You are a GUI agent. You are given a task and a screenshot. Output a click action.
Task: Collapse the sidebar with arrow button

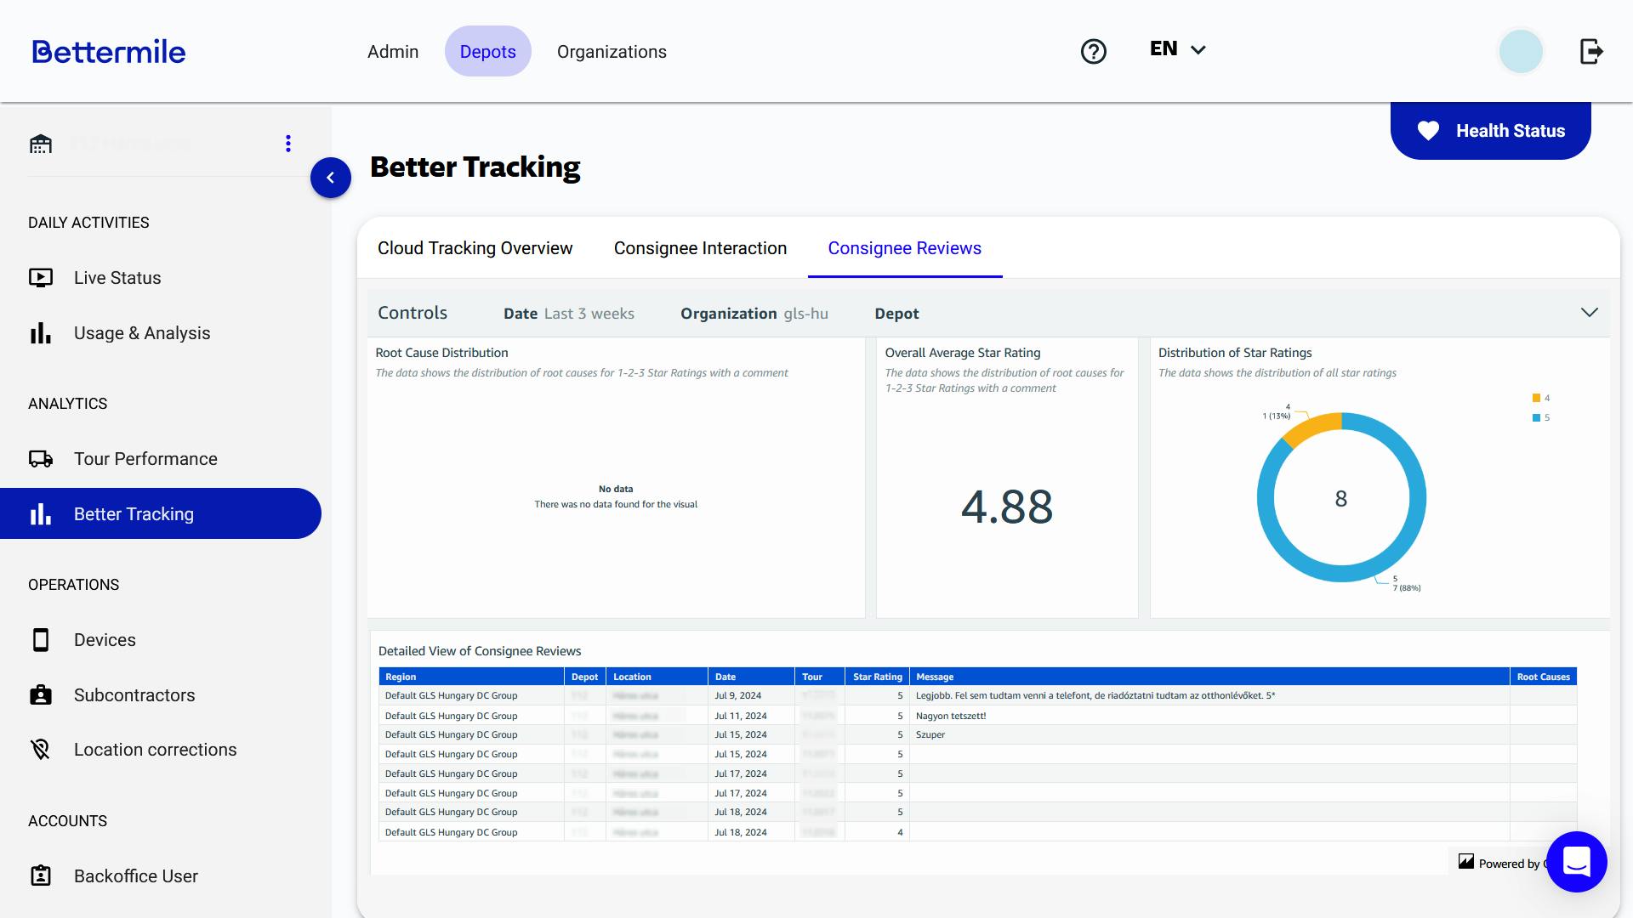(330, 178)
